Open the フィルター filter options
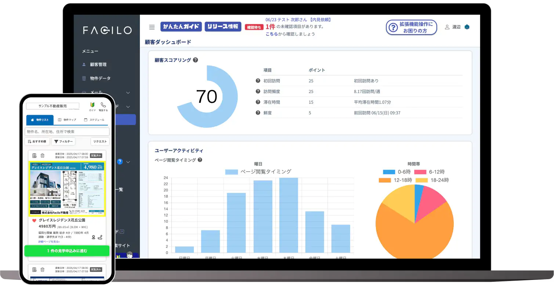 63,141
